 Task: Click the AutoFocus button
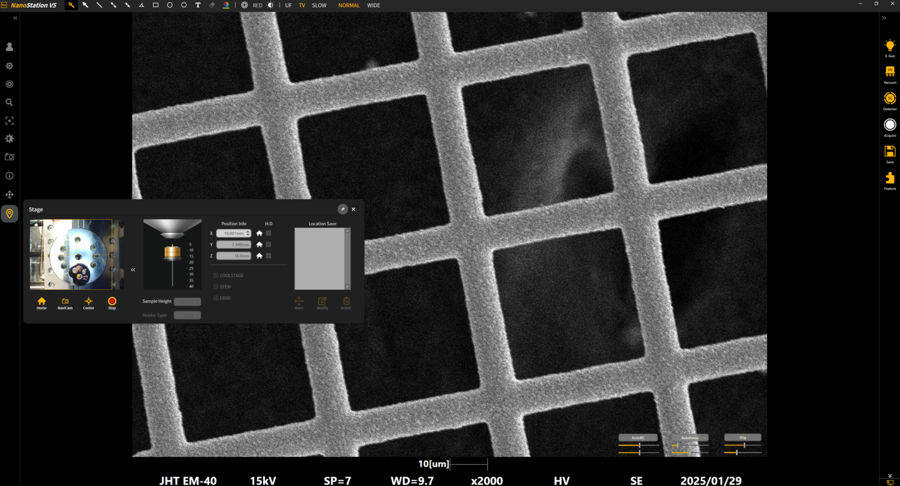point(690,437)
